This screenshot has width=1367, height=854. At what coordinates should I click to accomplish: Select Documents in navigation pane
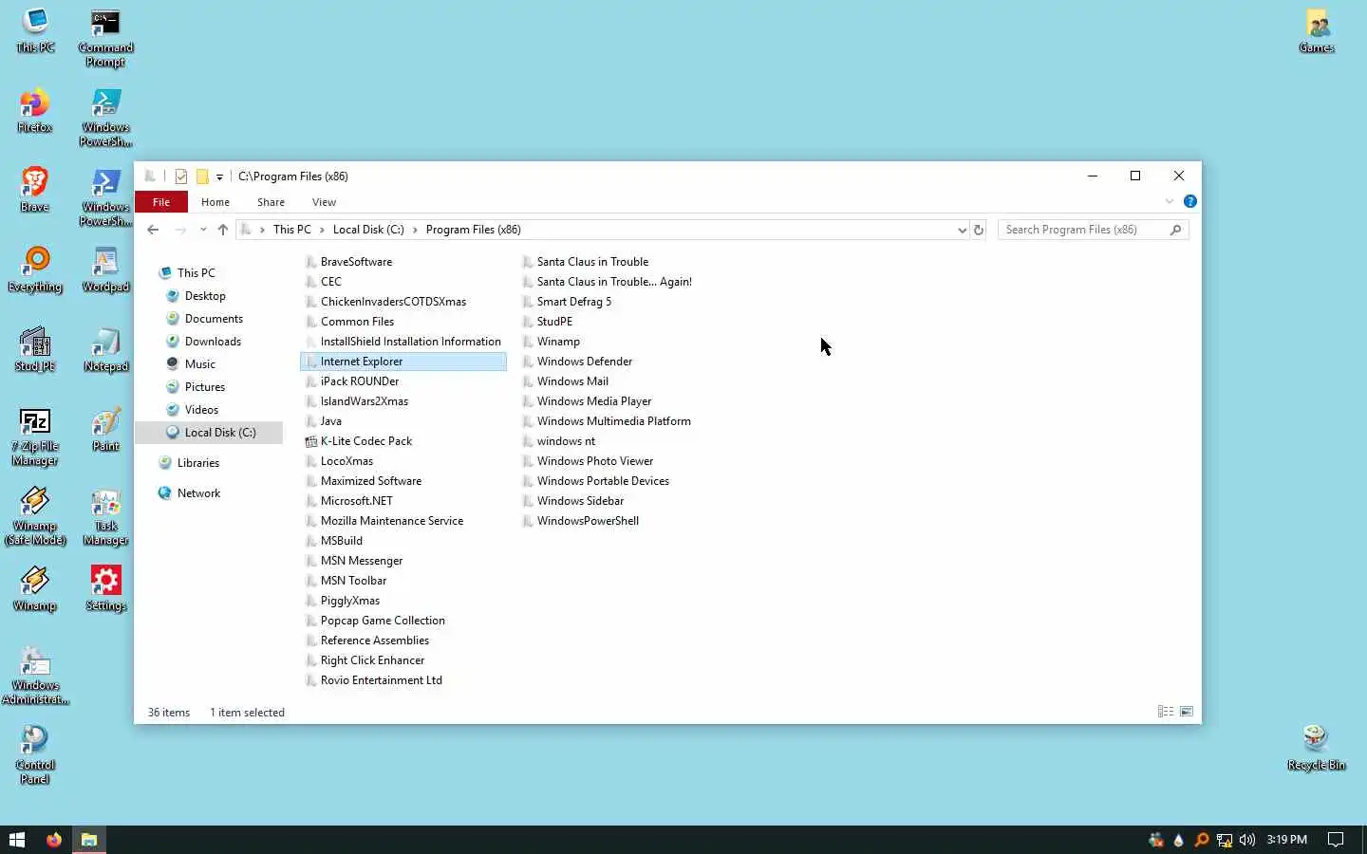pos(214,319)
